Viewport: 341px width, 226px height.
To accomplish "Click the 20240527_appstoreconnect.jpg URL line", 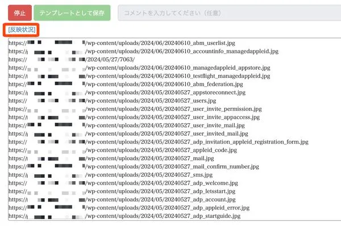I will (x=127, y=93).
